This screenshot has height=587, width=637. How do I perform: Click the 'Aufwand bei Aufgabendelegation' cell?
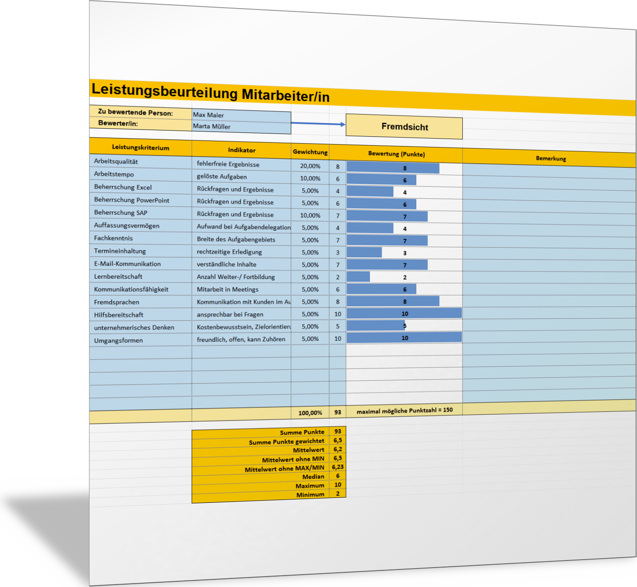pyautogui.click(x=242, y=227)
